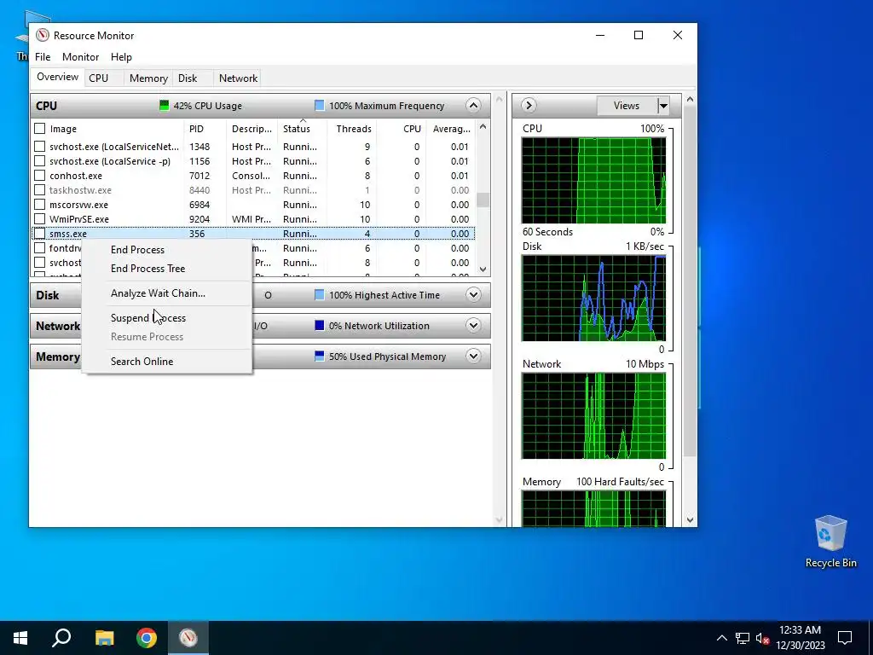The image size is (873, 655).
Task: Sort by Average CPU column header
Action: [450, 129]
